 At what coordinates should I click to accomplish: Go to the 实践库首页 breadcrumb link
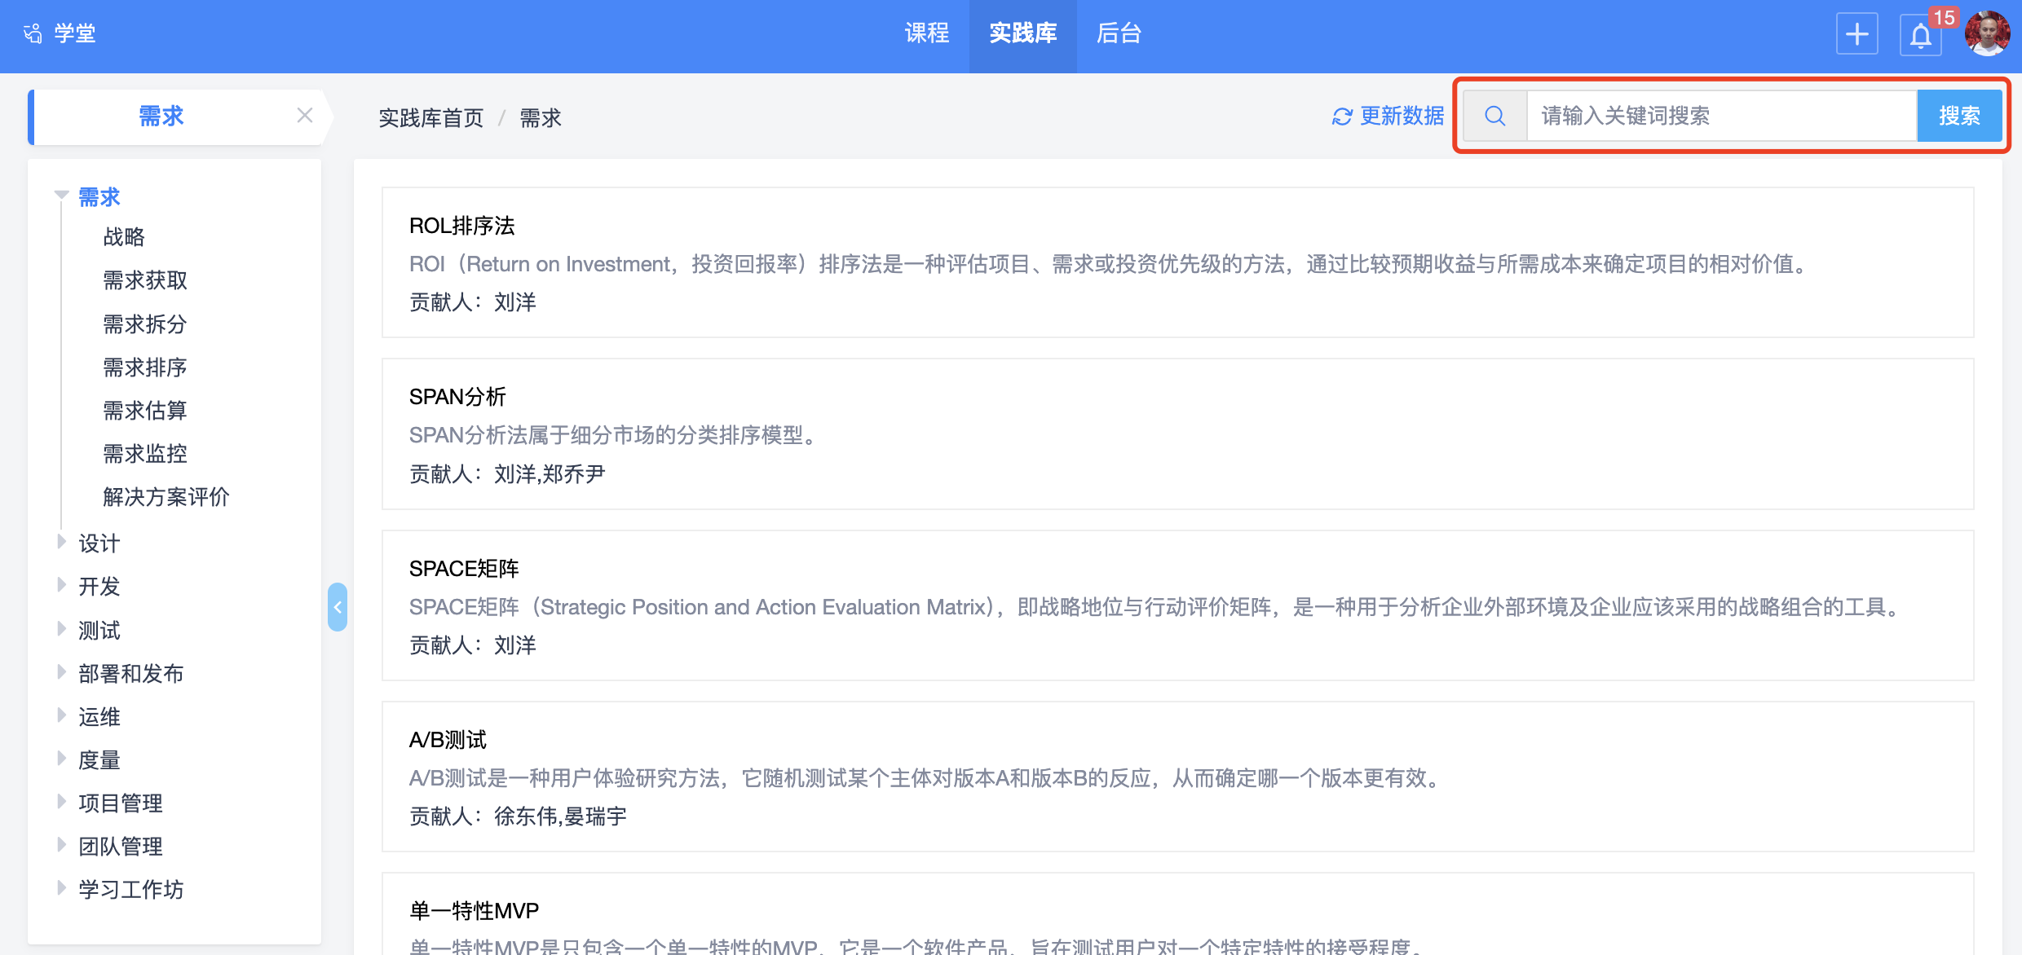[430, 118]
